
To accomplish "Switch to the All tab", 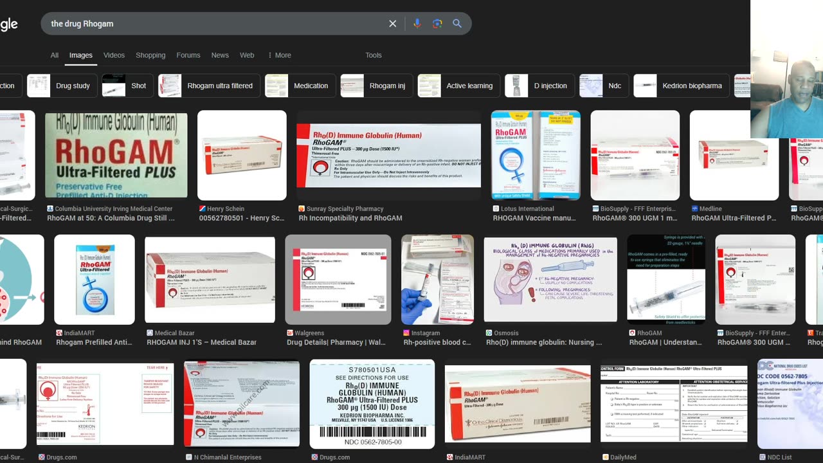I will pyautogui.click(x=55, y=55).
